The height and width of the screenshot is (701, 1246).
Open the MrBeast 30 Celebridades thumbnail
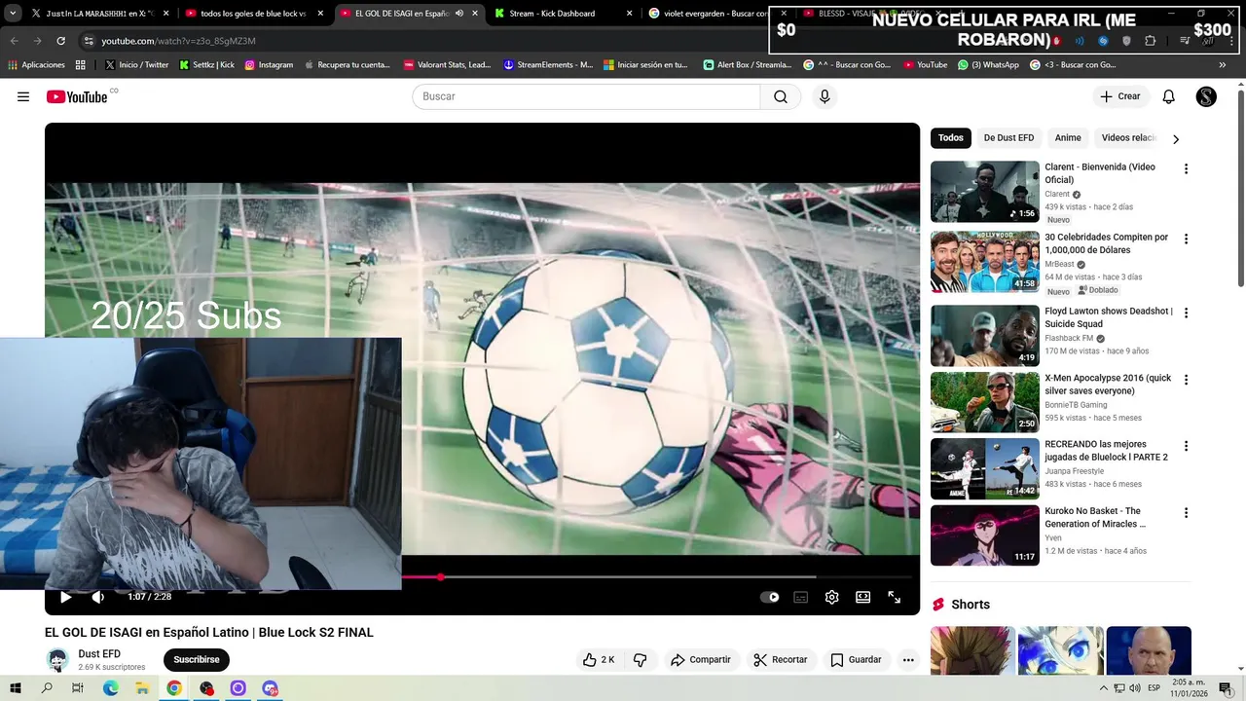[x=985, y=262]
